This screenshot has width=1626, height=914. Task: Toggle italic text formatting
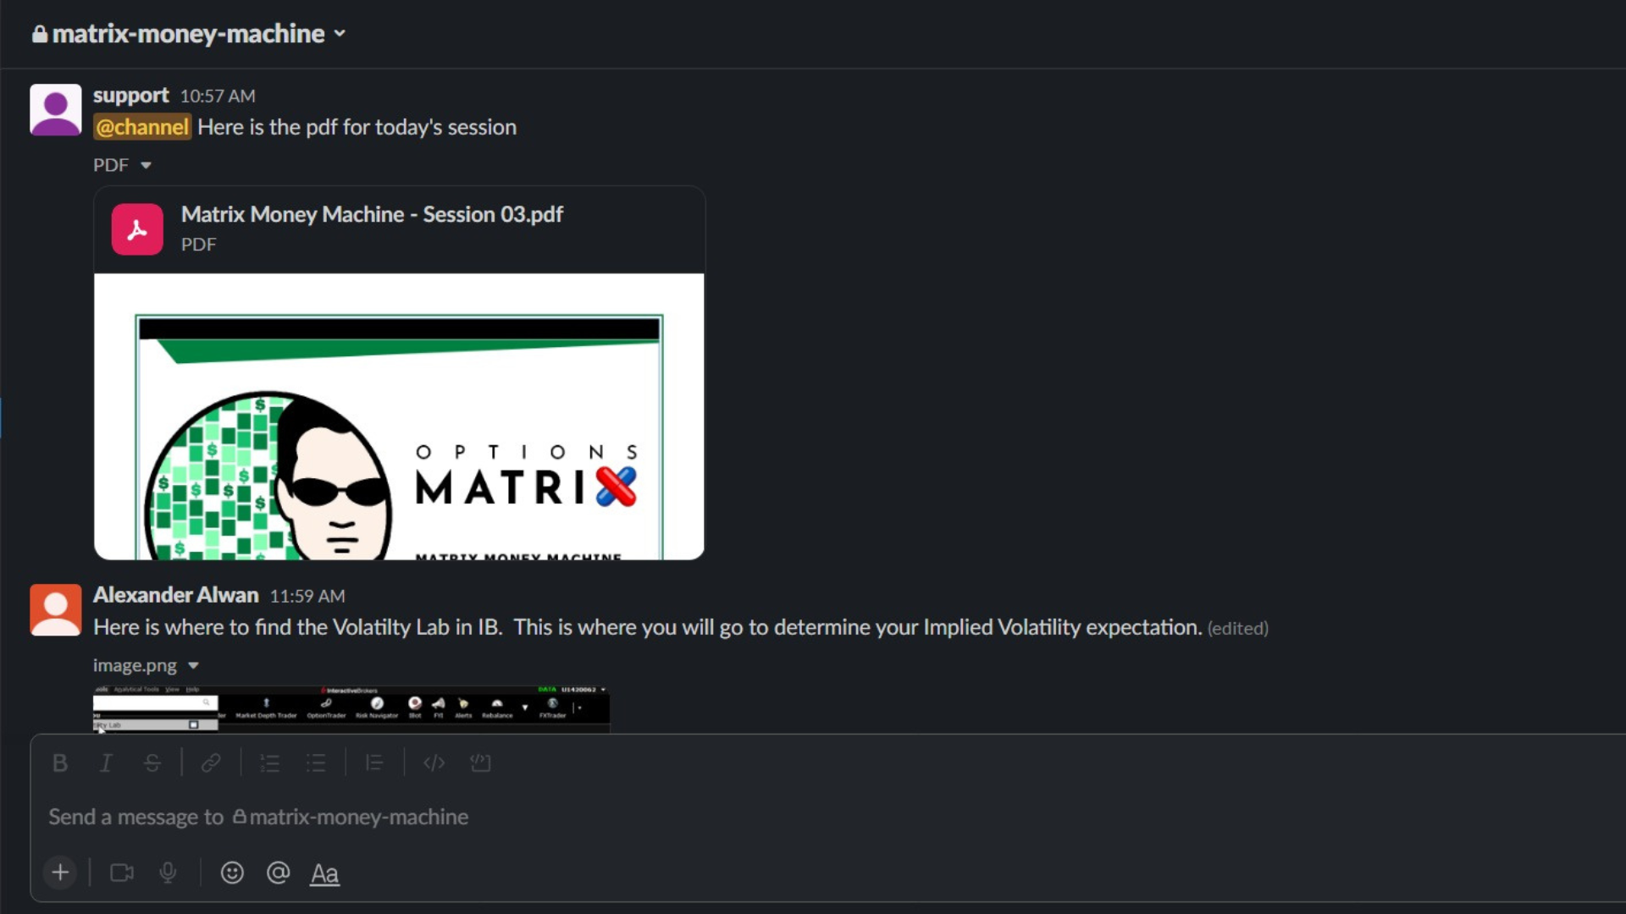(x=106, y=763)
